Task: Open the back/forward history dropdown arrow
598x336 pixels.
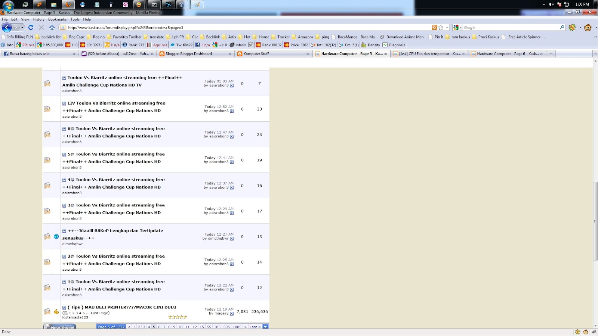Action: tap(22, 27)
